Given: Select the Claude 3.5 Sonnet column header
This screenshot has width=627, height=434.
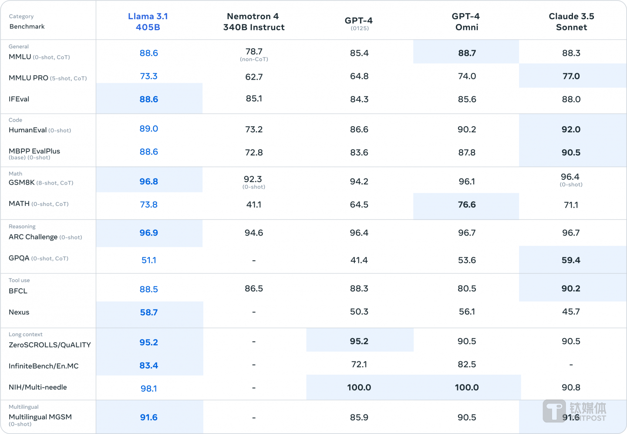Looking at the screenshot, I should (571, 22).
